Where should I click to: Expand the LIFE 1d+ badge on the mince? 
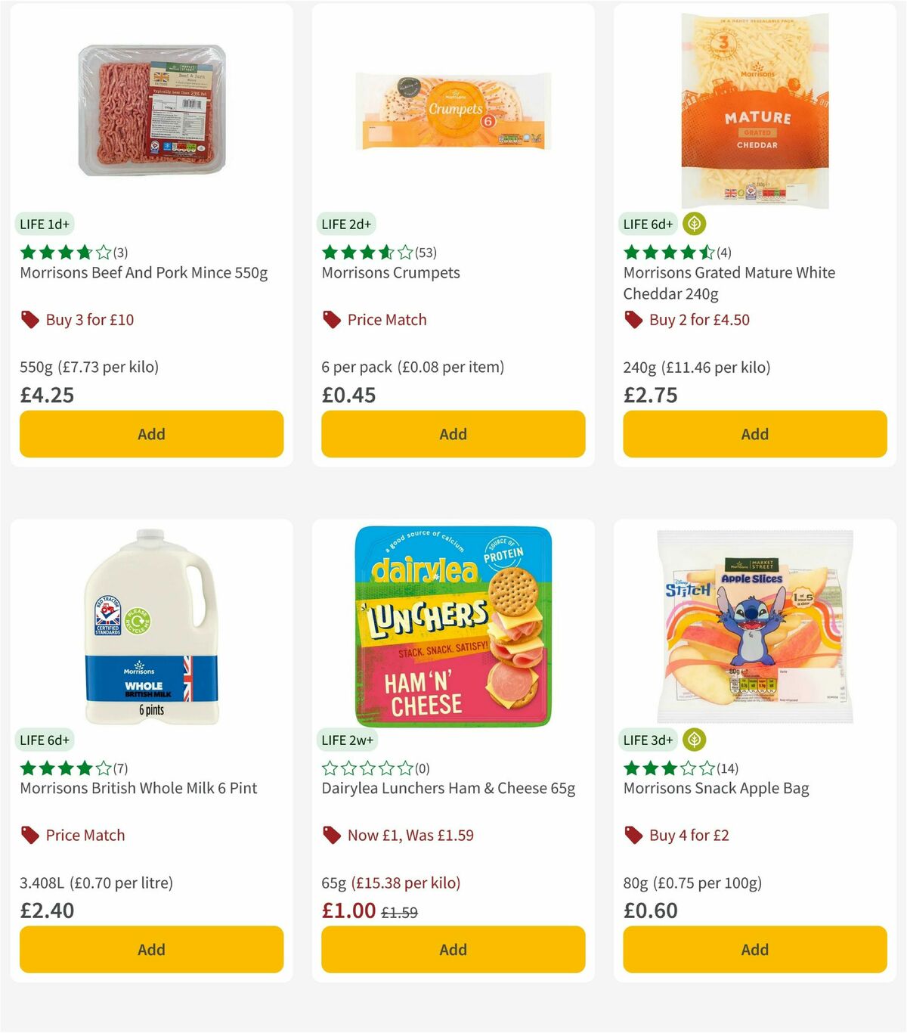point(45,224)
